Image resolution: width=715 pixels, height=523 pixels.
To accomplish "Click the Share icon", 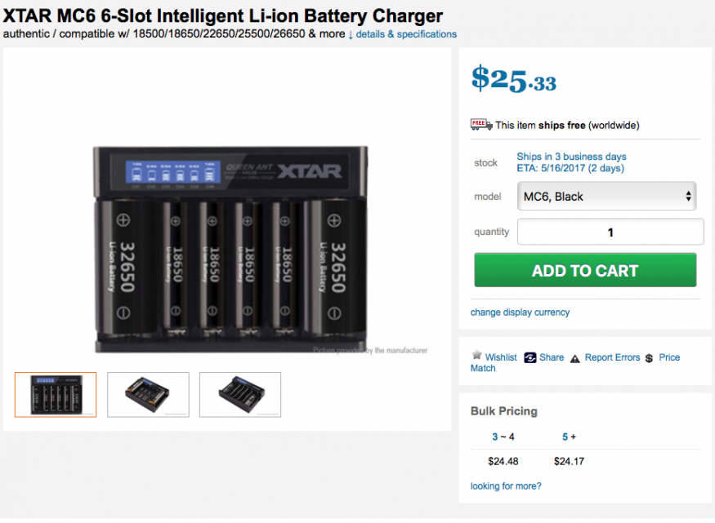I will [x=530, y=358].
